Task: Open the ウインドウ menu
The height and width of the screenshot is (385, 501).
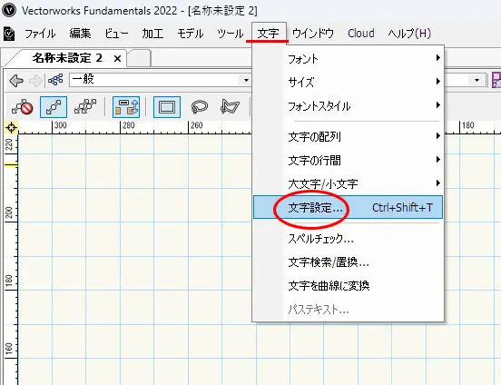Action: [313, 34]
